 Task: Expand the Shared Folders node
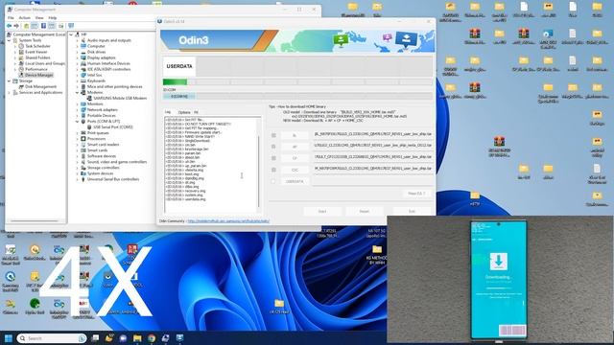click(15, 57)
